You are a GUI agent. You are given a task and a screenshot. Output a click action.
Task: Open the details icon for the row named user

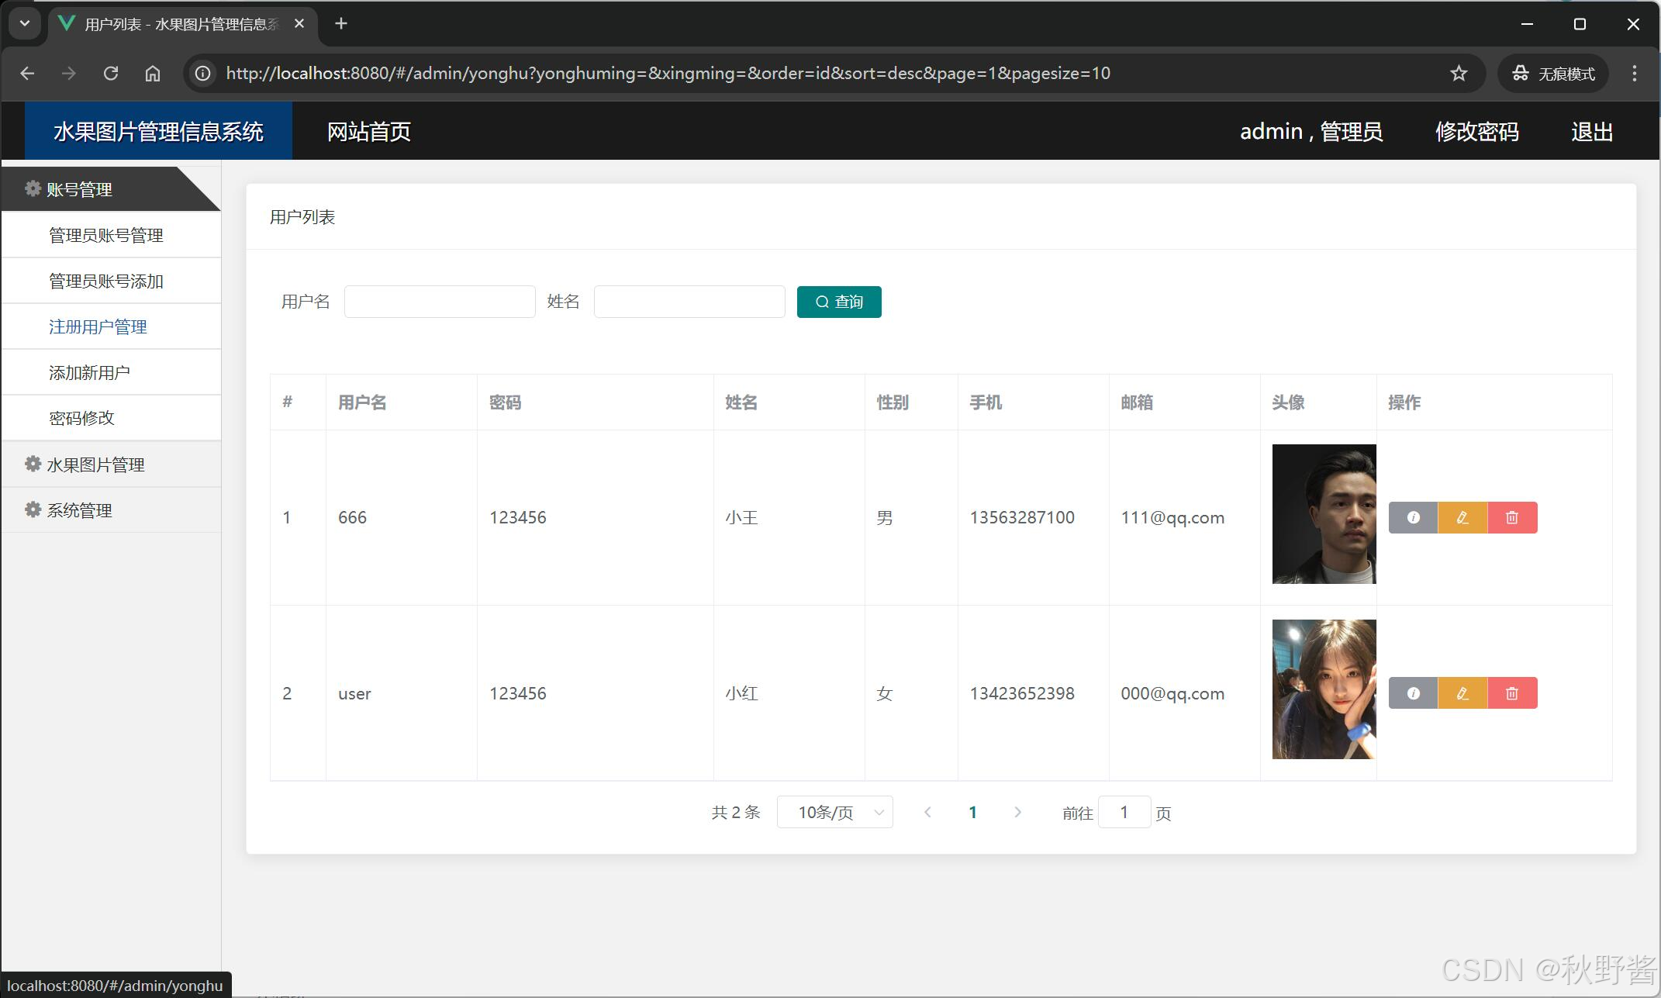coord(1413,693)
